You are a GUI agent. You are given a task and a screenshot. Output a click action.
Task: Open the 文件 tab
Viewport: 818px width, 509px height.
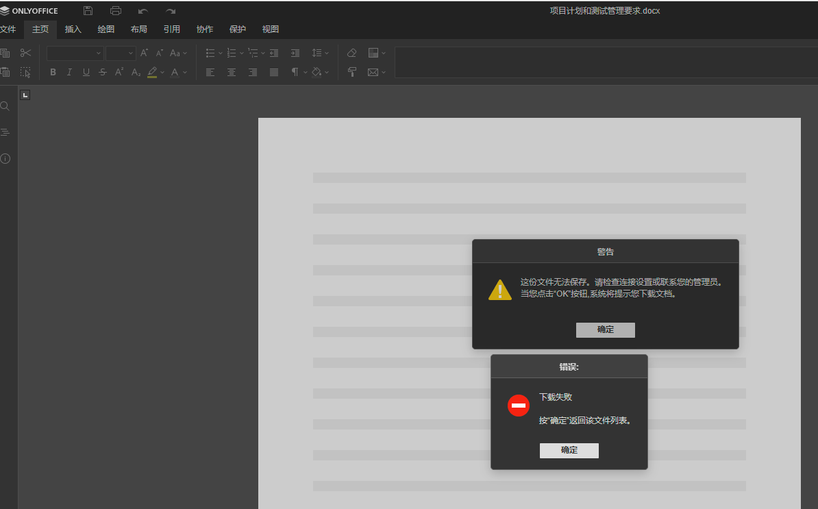8,29
